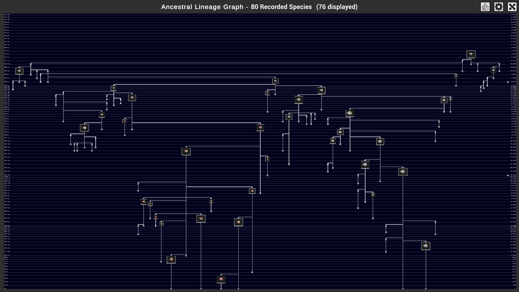Select the beetle-shaped species thumbnail

point(365,164)
